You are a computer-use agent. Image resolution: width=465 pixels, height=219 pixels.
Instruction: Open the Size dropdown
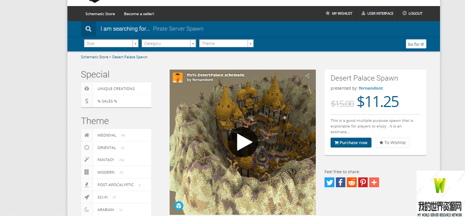(111, 43)
